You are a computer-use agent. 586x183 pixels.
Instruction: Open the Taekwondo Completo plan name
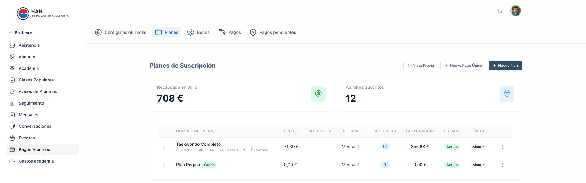[198, 144]
